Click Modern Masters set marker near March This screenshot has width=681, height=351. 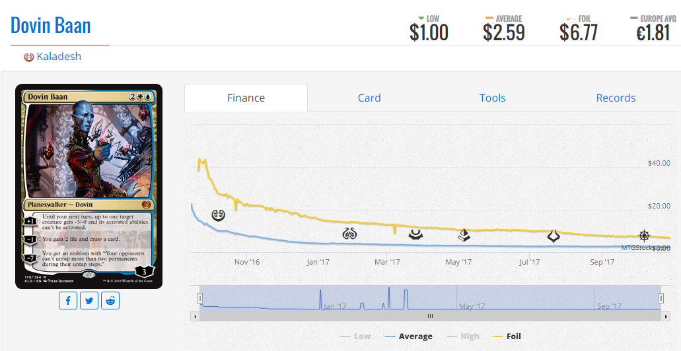click(x=415, y=235)
